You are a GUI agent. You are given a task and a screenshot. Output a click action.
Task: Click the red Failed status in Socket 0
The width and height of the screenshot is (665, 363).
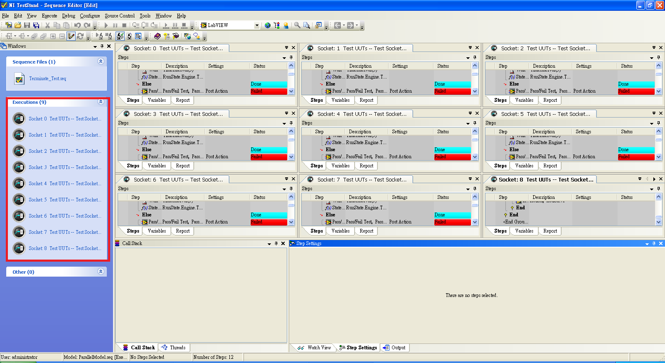(269, 91)
